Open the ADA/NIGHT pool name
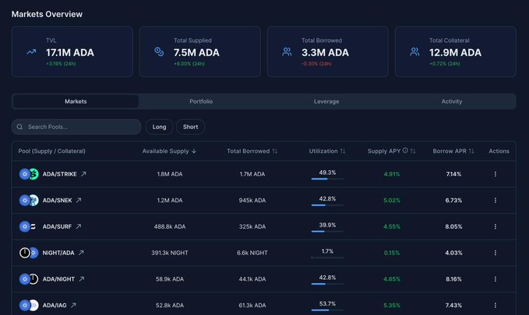The width and height of the screenshot is (529, 315). (x=58, y=279)
